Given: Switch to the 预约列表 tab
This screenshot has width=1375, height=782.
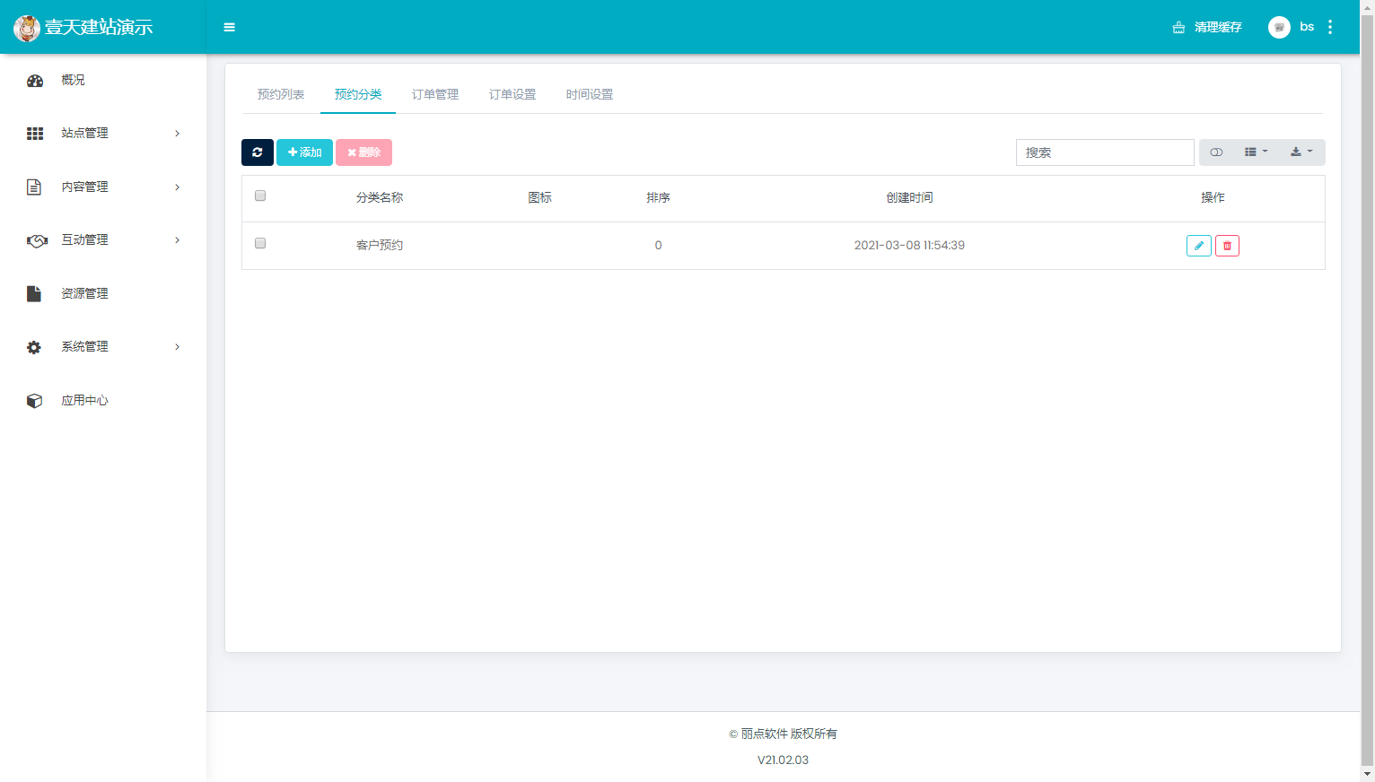Looking at the screenshot, I should click(281, 94).
